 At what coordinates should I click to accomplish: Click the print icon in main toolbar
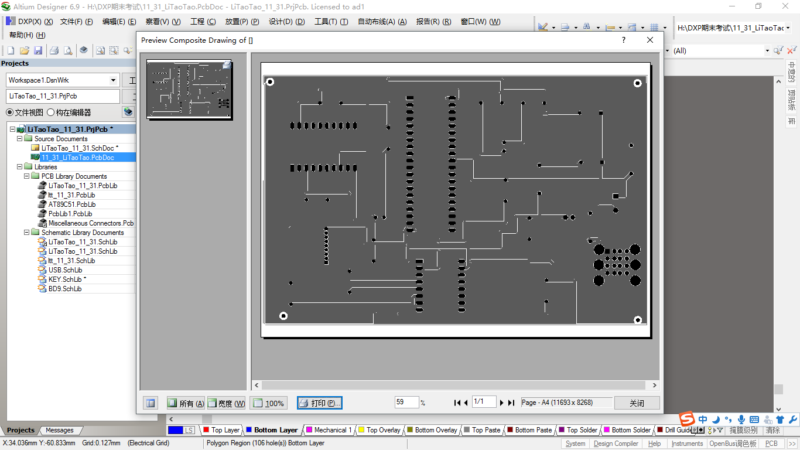coord(54,51)
